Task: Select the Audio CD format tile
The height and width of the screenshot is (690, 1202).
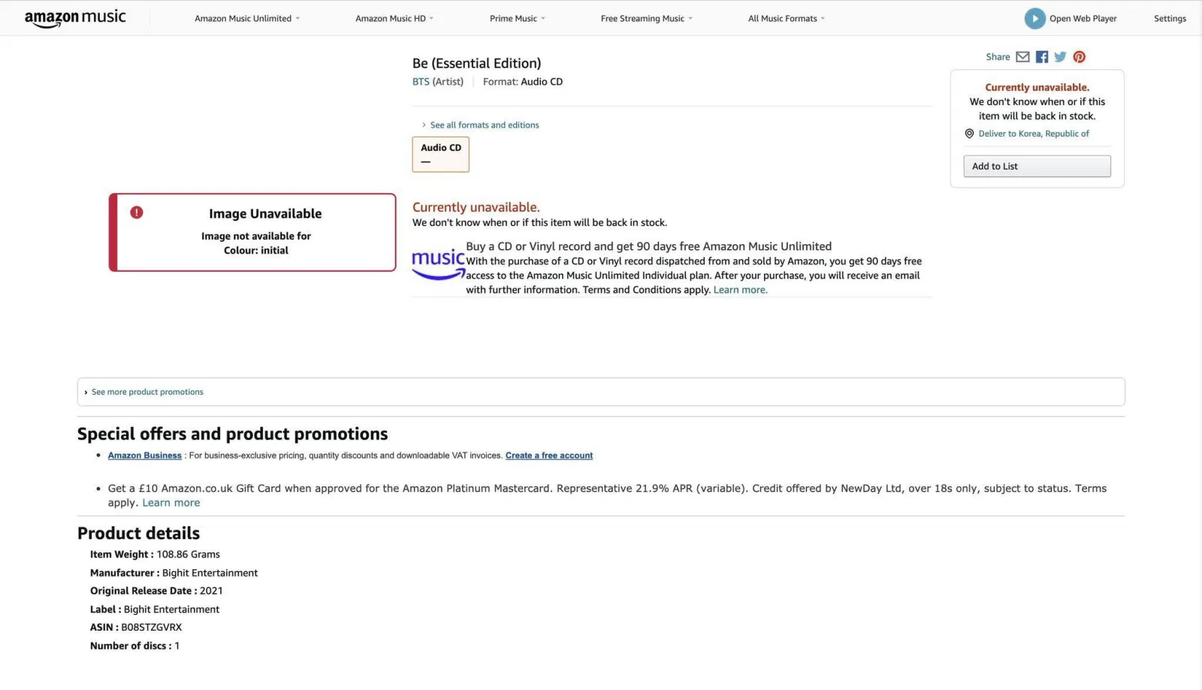Action: 440,154
